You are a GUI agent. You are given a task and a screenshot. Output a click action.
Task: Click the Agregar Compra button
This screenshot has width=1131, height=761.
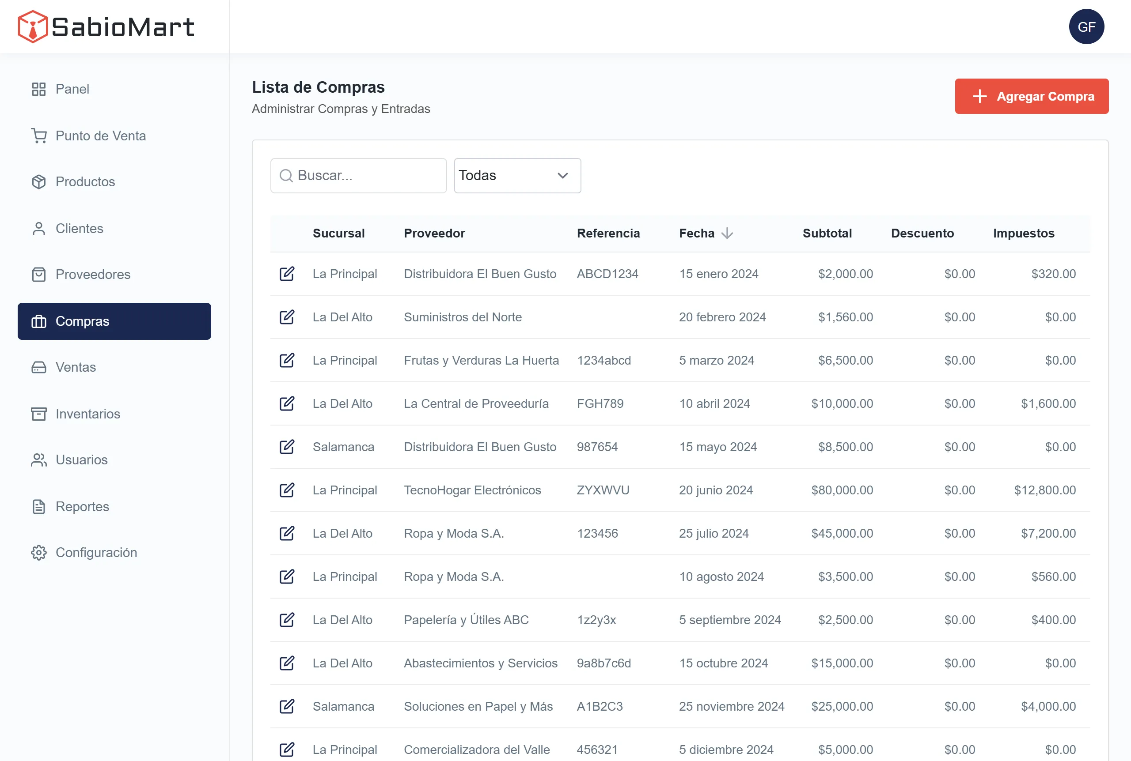coord(1032,96)
